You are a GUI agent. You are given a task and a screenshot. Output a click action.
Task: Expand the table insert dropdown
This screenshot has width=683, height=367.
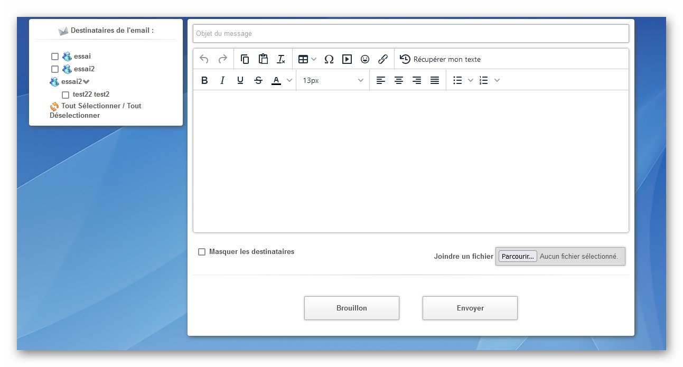click(x=314, y=59)
